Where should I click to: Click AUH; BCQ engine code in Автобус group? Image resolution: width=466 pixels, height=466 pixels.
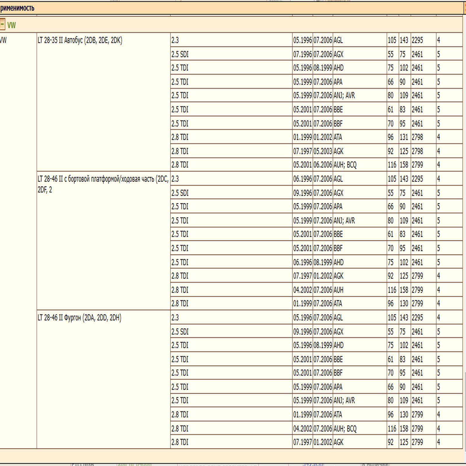click(x=345, y=165)
